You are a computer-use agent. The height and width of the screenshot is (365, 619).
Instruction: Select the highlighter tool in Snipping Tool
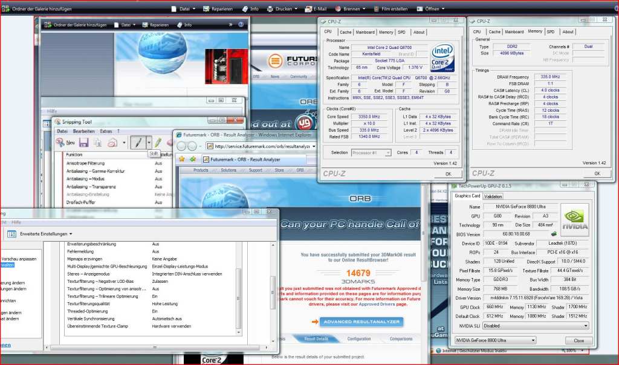click(158, 143)
